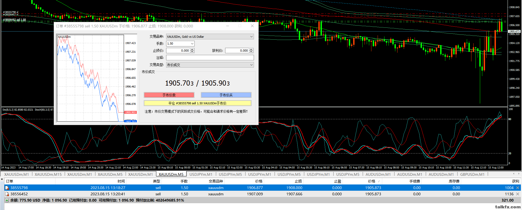Close order 38555798 using its row X

click(x=518, y=188)
